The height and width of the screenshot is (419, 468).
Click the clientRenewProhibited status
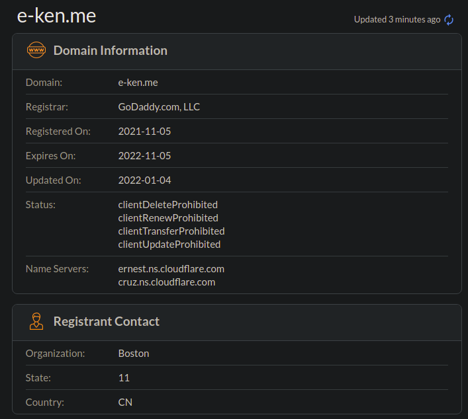click(168, 218)
